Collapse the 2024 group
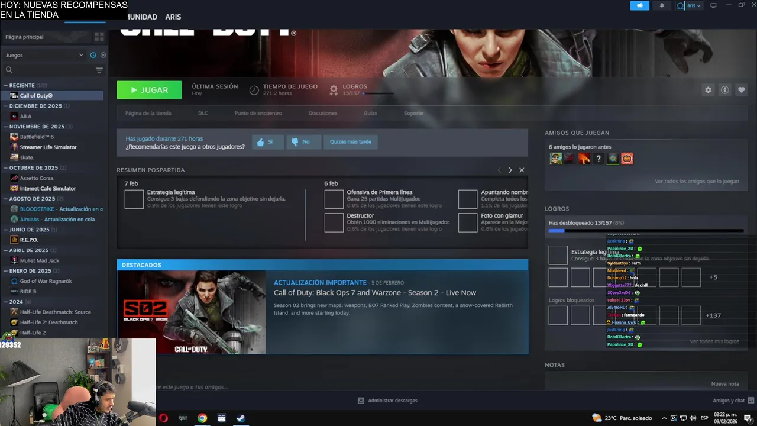 tap(5, 302)
